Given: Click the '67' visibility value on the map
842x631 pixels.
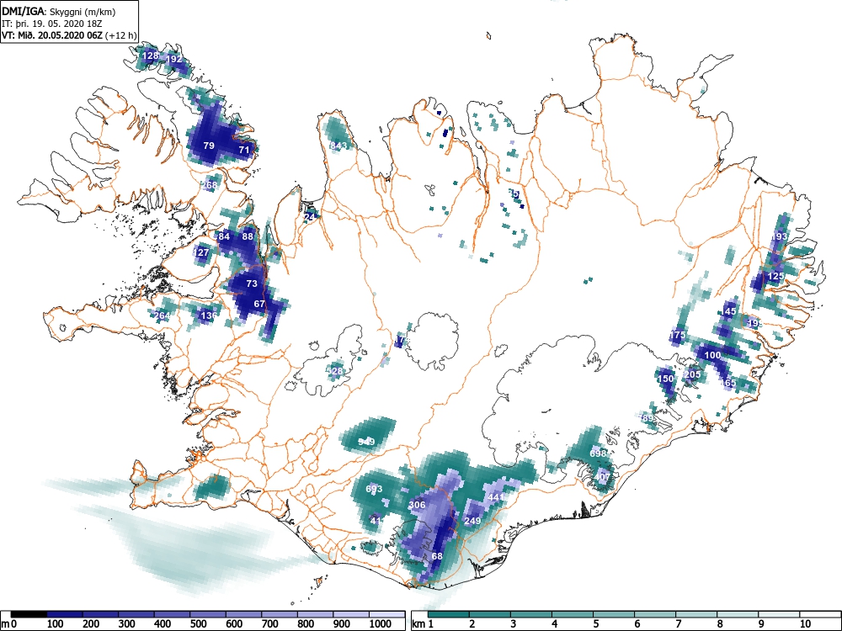Looking at the screenshot, I should [259, 303].
